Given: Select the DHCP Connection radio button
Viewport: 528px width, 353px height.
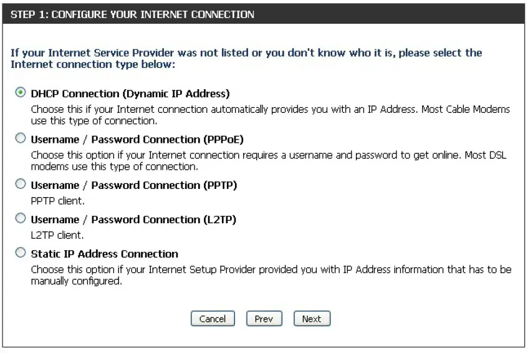Looking at the screenshot, I should [x=21, y=93].
